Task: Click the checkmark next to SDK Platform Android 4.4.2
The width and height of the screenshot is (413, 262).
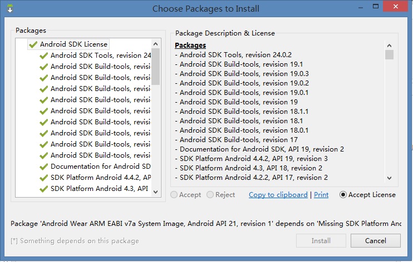Action: (x=44, y=178)
